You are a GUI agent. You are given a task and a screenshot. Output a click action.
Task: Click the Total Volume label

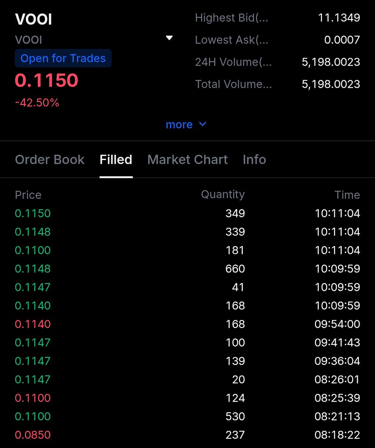[x=233, y=84]
